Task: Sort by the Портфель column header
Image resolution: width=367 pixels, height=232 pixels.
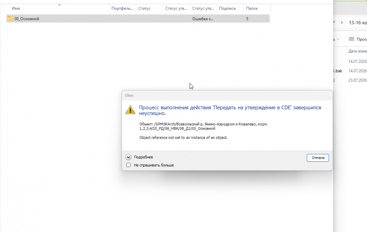Action: 122,9
